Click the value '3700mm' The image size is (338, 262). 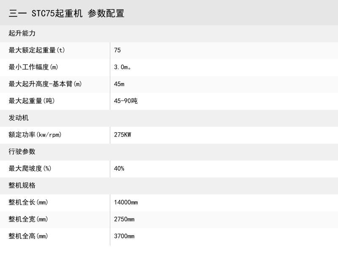click(x=124, y=236)
